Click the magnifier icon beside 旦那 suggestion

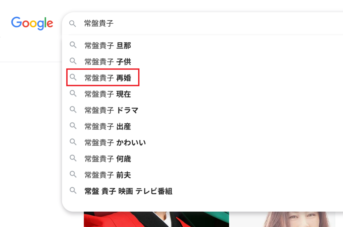73,45
